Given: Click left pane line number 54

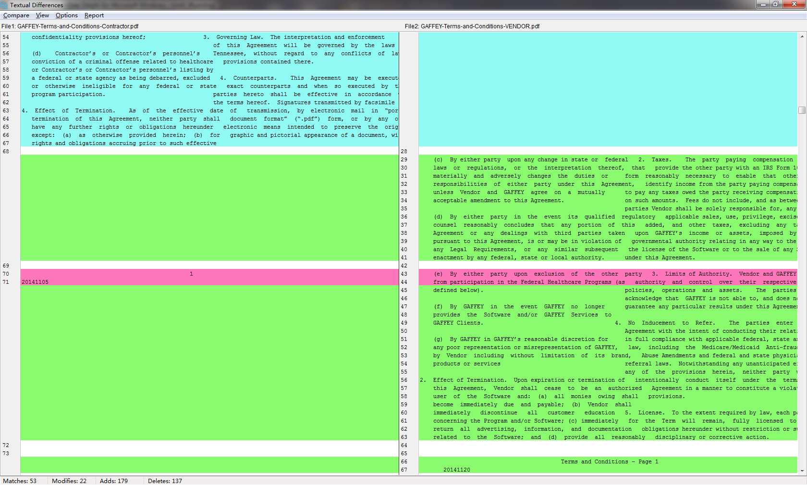Looking at the screenshot, I should tap(6, 37).
